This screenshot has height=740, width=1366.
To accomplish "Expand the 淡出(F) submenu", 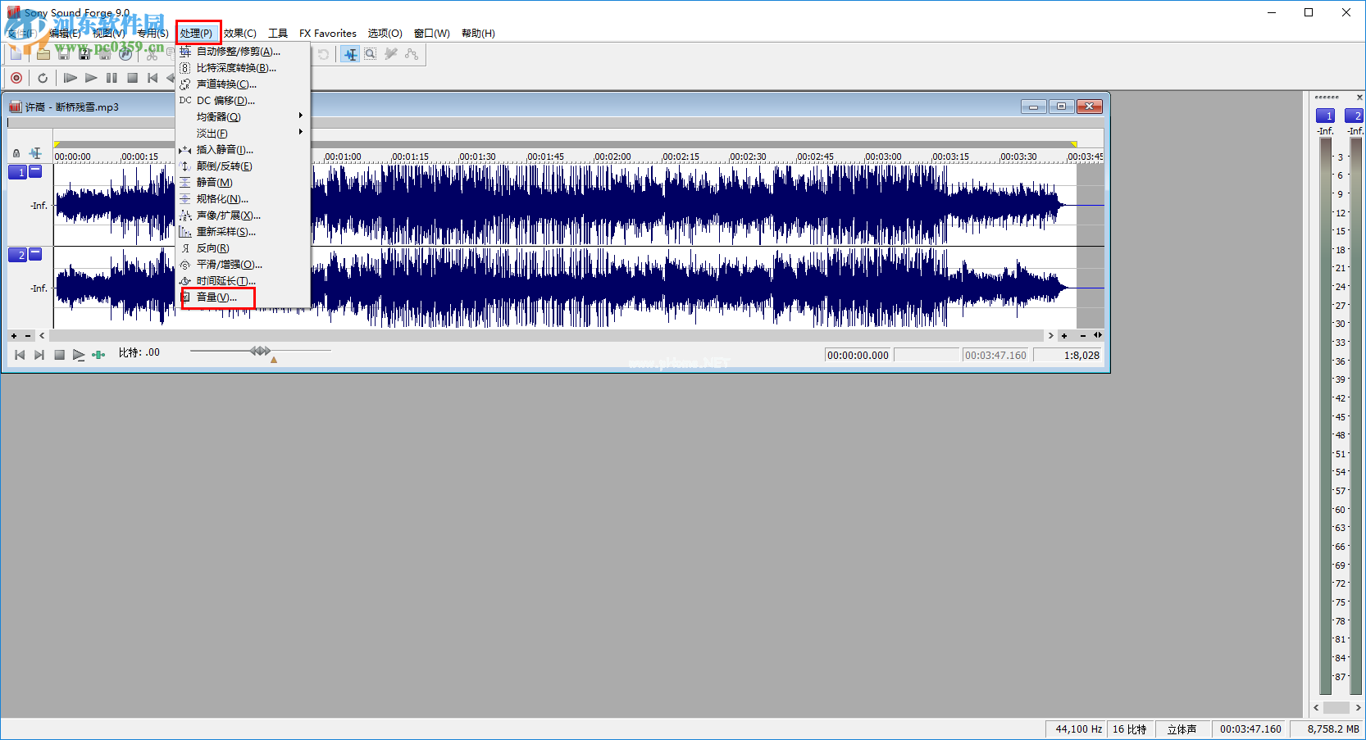I will (243, 134).
